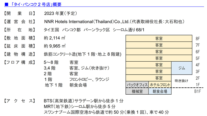Click the 1F floor label

tap(198, 85)
